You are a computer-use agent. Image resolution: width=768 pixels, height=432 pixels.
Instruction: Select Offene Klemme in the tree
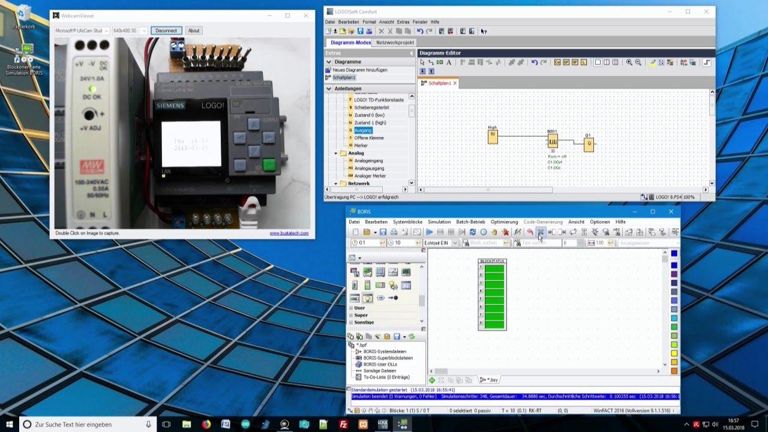(x=369, y=138)
